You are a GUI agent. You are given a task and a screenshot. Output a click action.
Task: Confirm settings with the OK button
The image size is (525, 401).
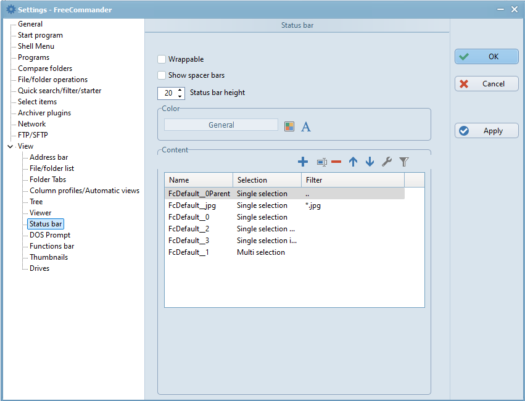(x=487, y=57)
